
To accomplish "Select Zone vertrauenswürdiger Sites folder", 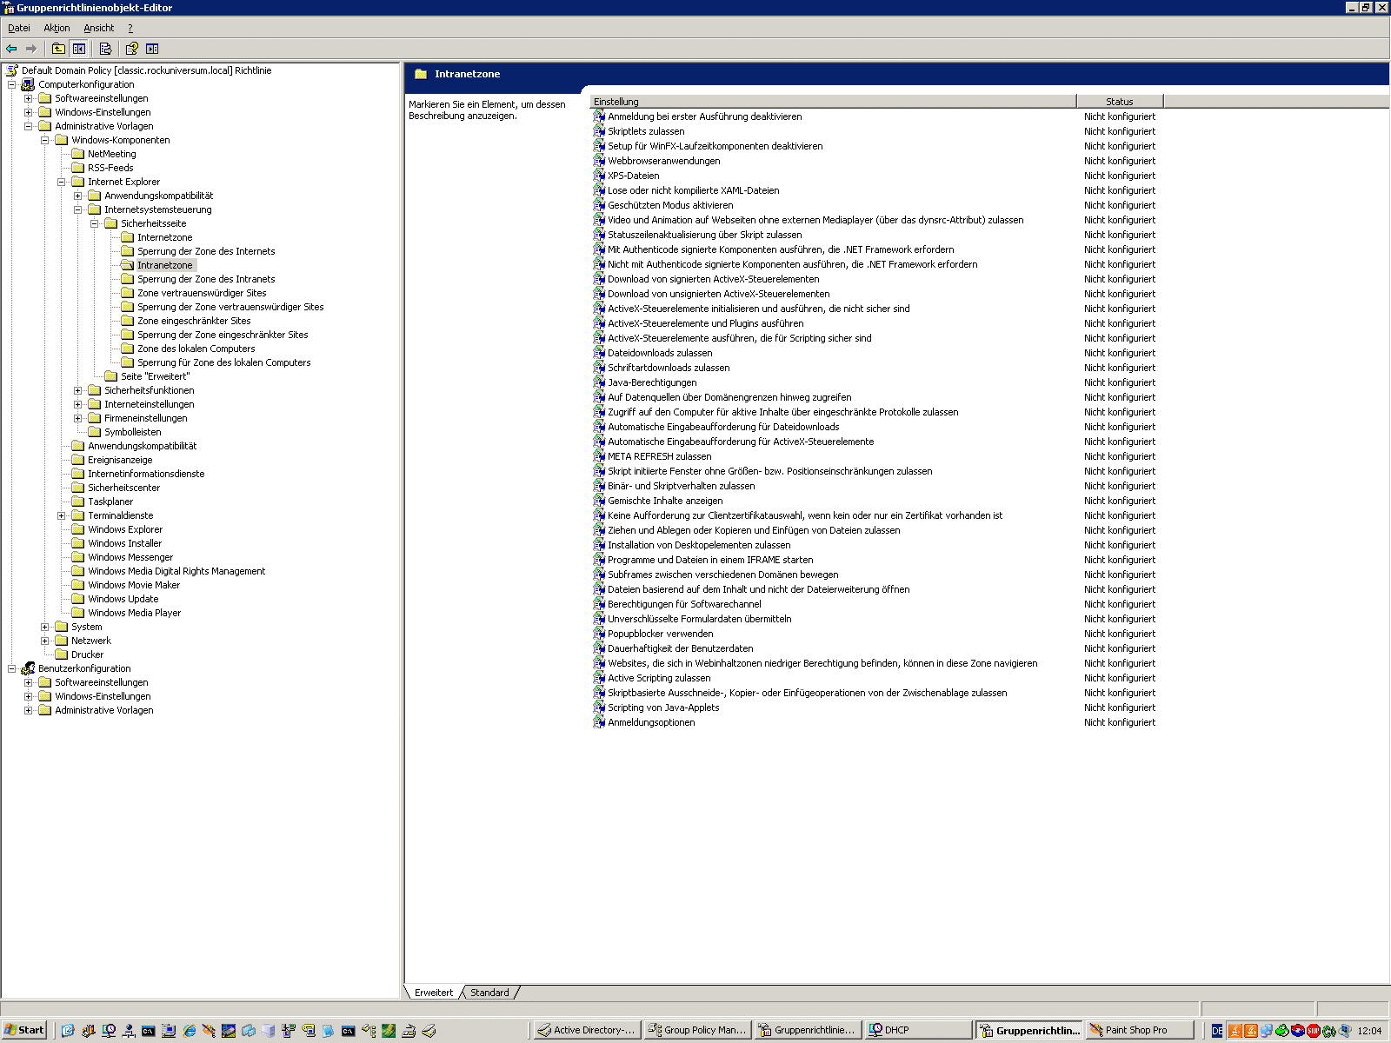I will [x=202, y=293].
